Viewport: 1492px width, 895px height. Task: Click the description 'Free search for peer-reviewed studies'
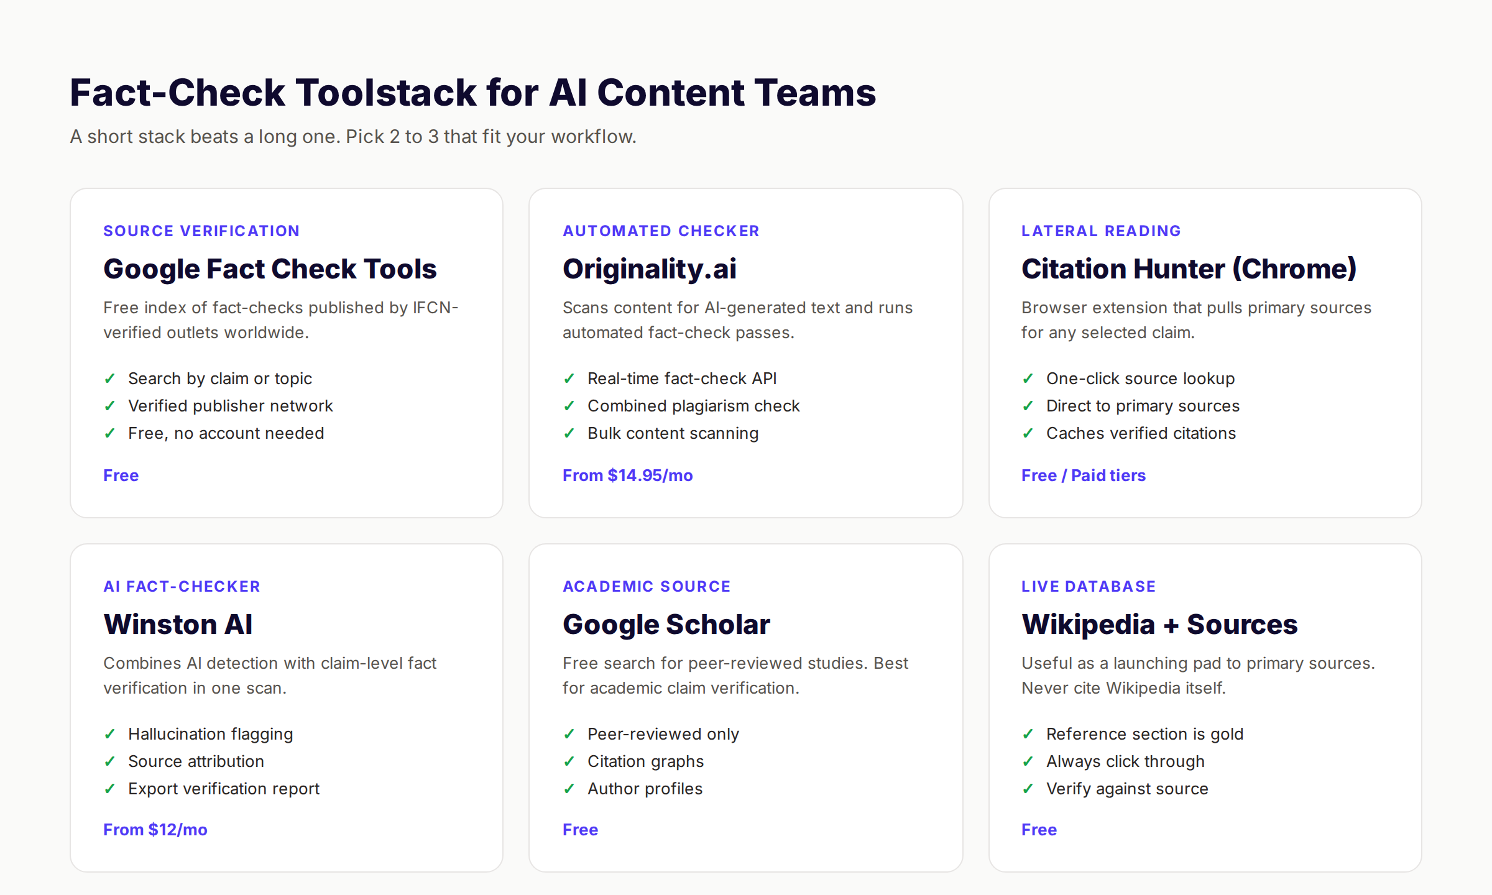point(735,676)
